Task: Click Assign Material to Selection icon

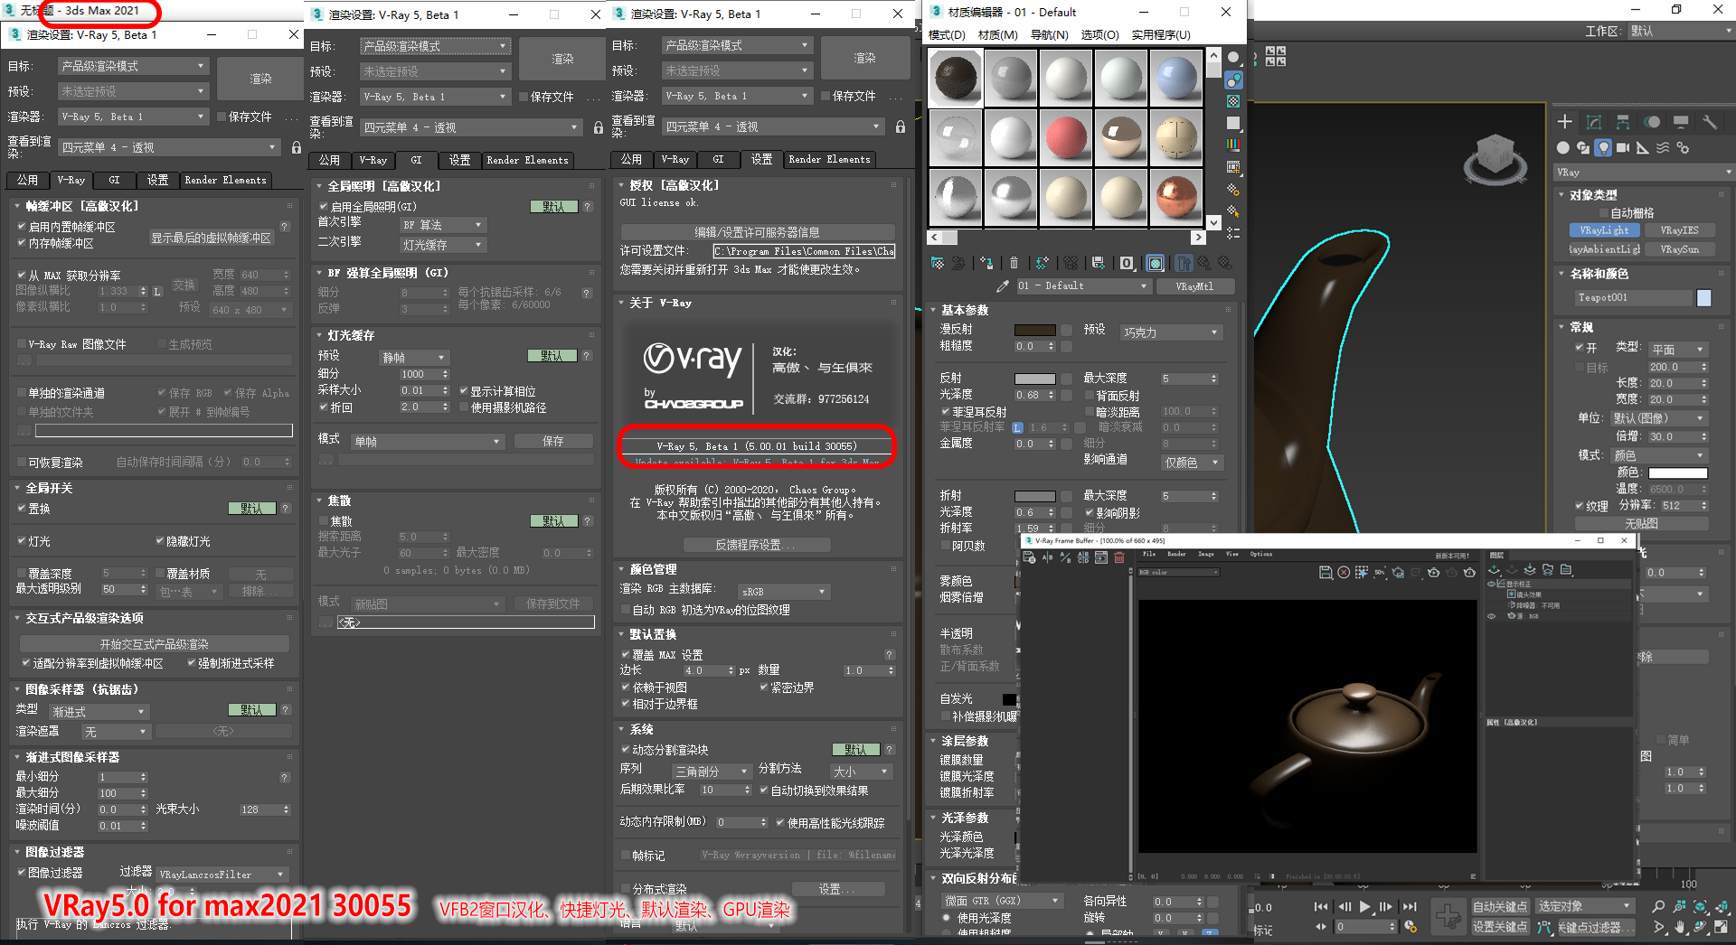Action: point(986,263)
